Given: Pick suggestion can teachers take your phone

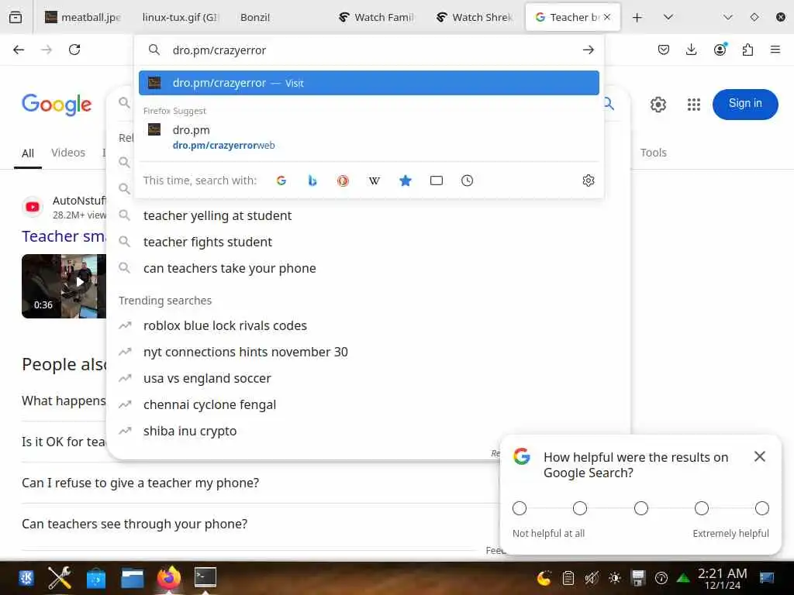Looking at the screenshot, I should point(230,268).
